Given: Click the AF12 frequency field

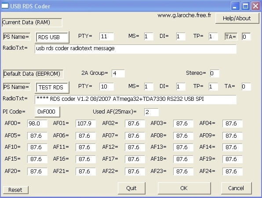Looking at the screenshot, I should pos(135,147).
